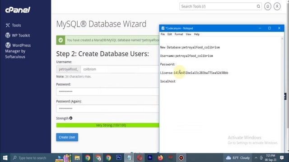Open notifications bell in cPanel header
This screenshot has width=289, height=162.
(x=268, y=6)
